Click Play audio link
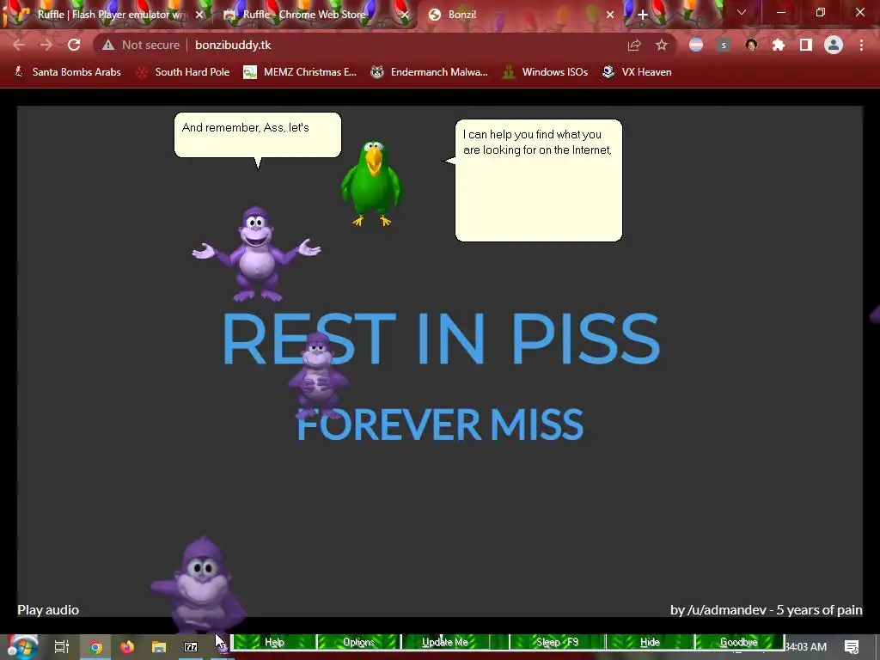Image resolution: width=880 pixels, height=660 pixels. pos(48,610)
